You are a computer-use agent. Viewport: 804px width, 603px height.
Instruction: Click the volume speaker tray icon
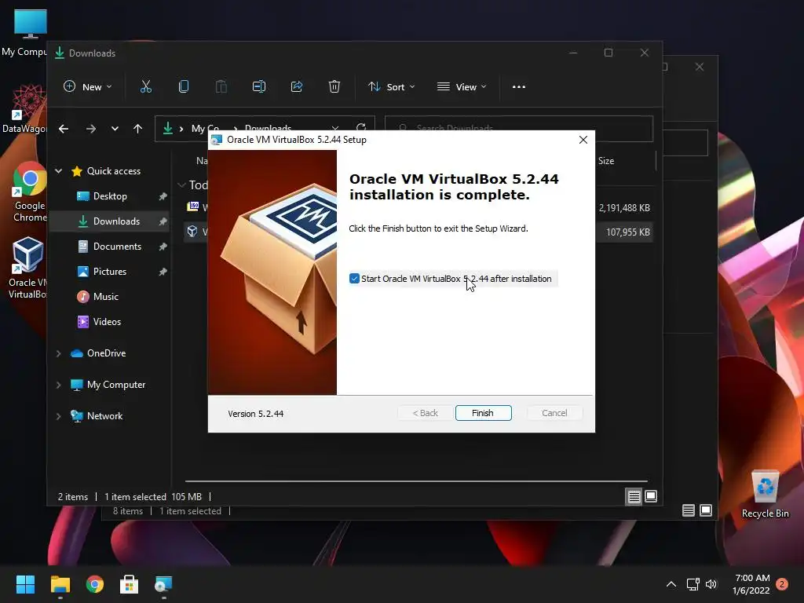pos(711,584)
